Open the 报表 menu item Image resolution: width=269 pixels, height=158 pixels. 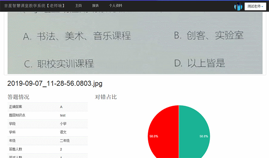click(95, 6)
